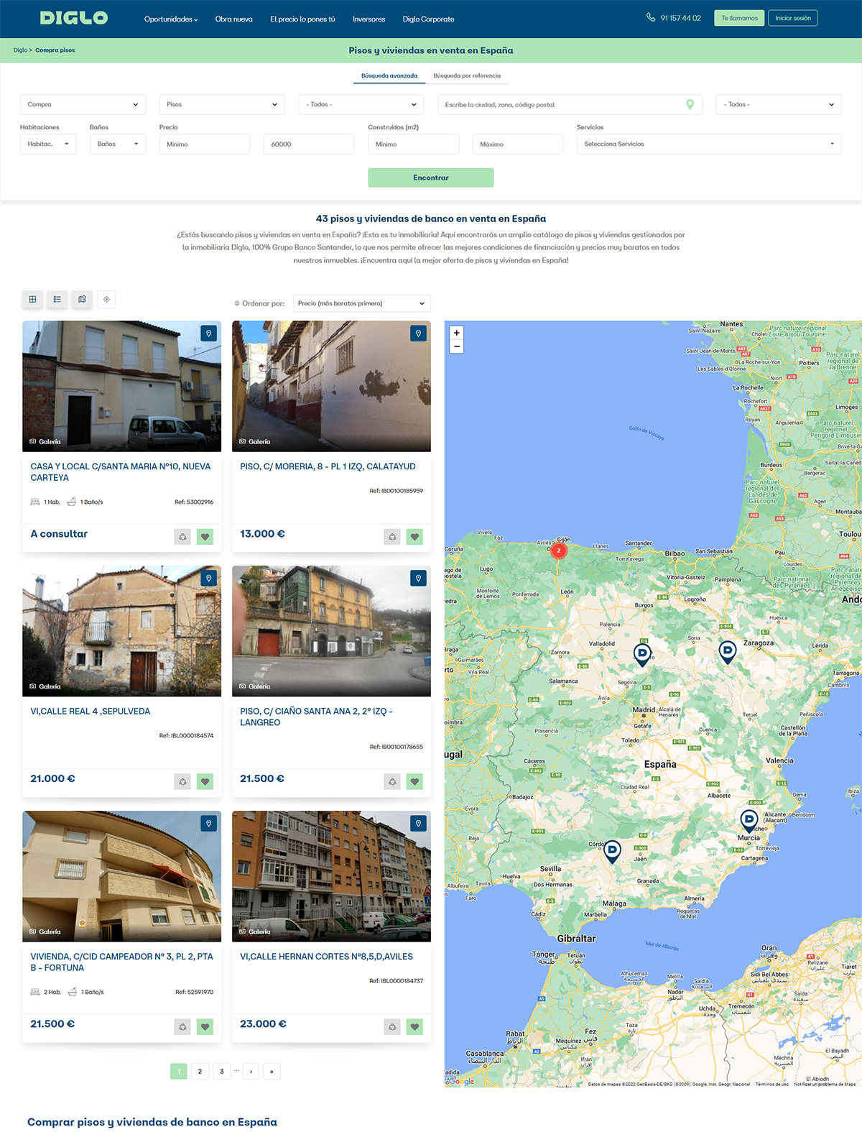Viewport: 862px width, 1132px height.
Task: Expand the Ordenar por dropdown
Action: pyautogui.click(x=361, y=303)
